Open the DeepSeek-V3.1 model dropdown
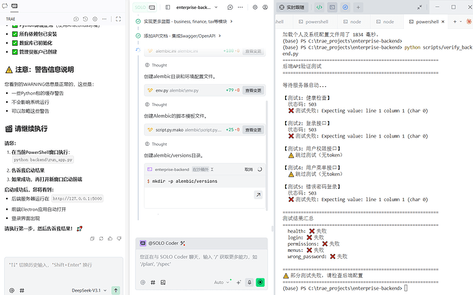 click(x=89, y=290)
